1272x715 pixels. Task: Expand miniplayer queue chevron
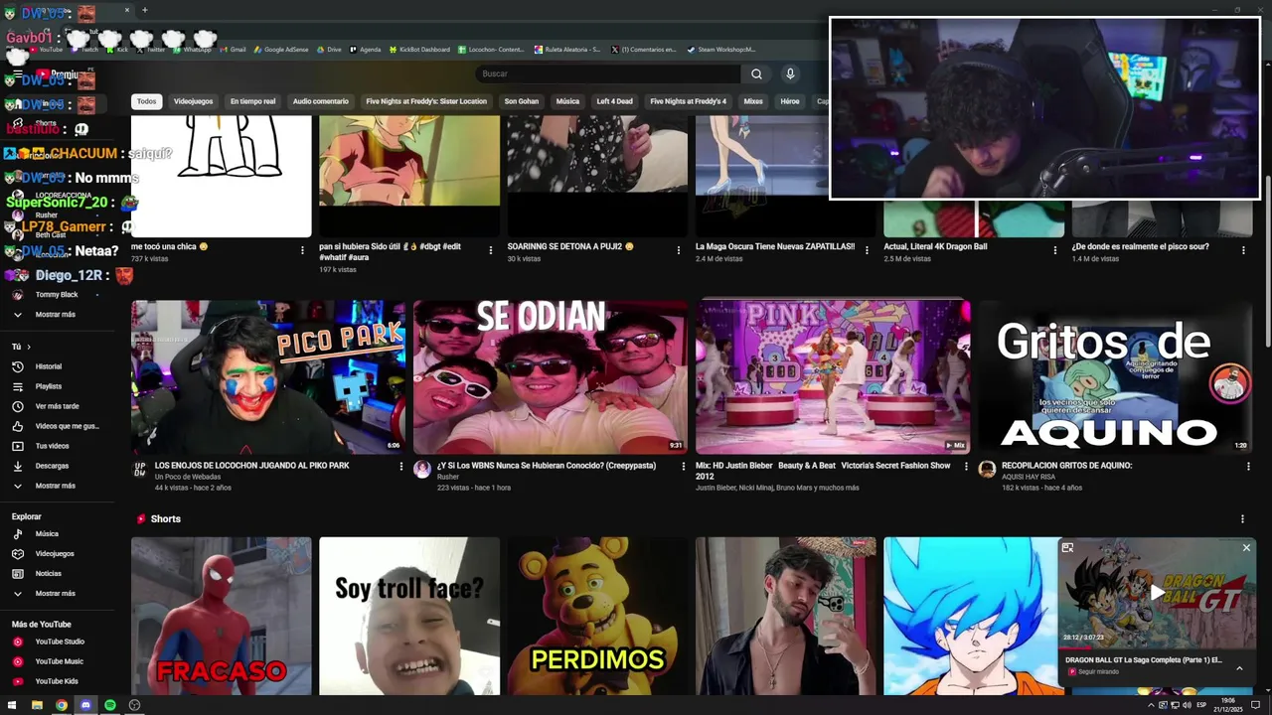(1239, 668)
